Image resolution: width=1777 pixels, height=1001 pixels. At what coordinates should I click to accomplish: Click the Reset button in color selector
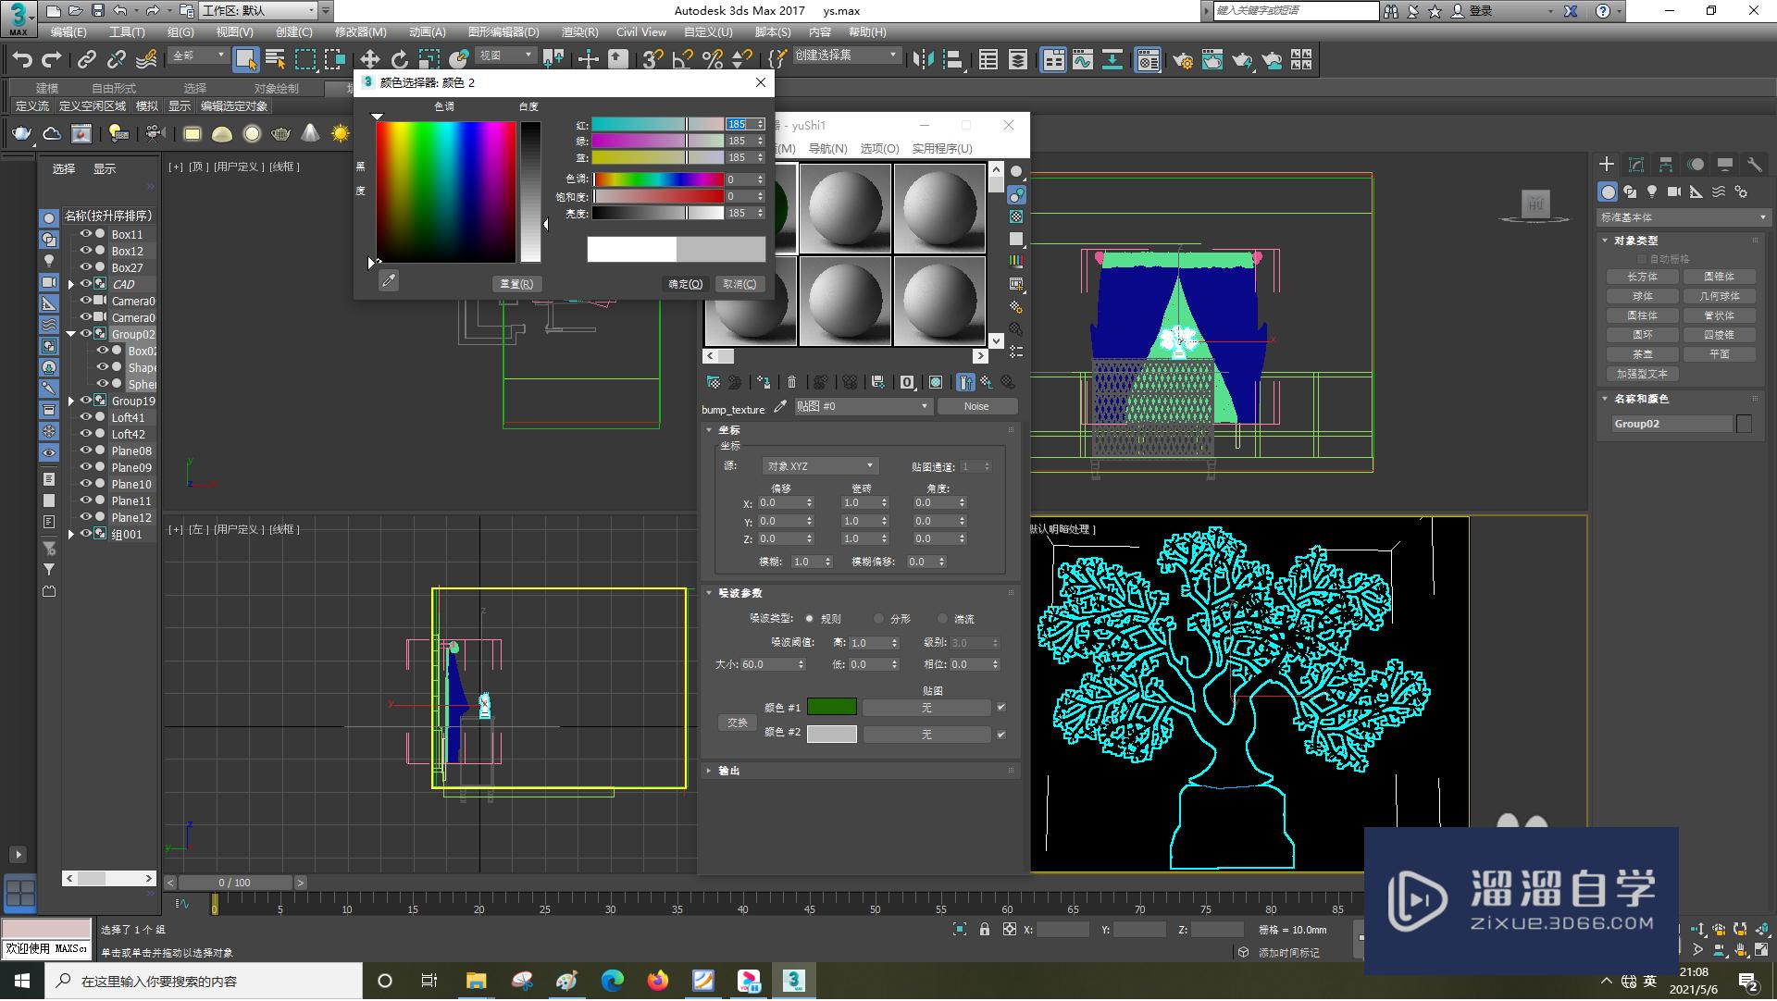coord(516,284)
